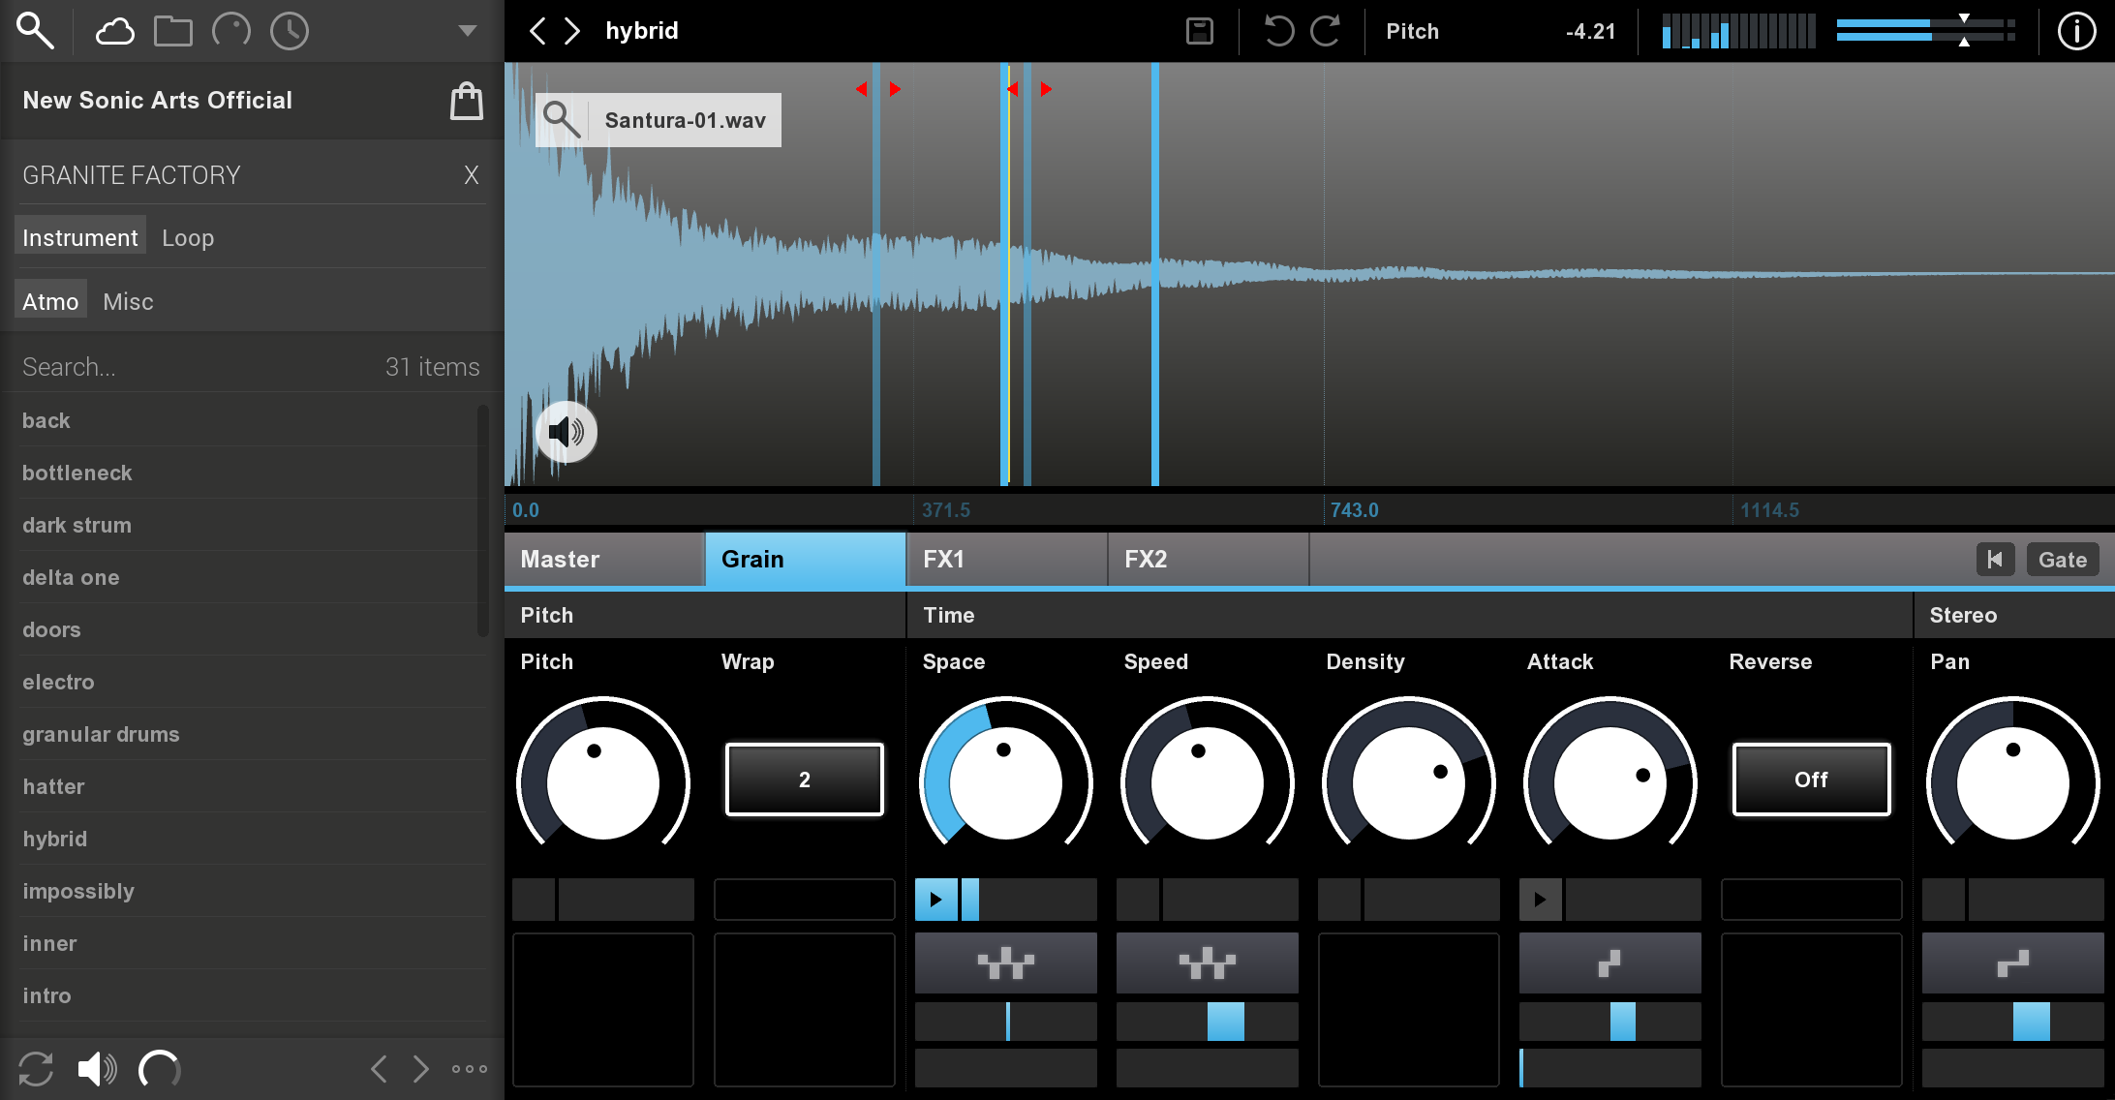Open local folder presets icon
Image resolution: width=2115 pixels, height=1100 pixels.
(173, 31)
